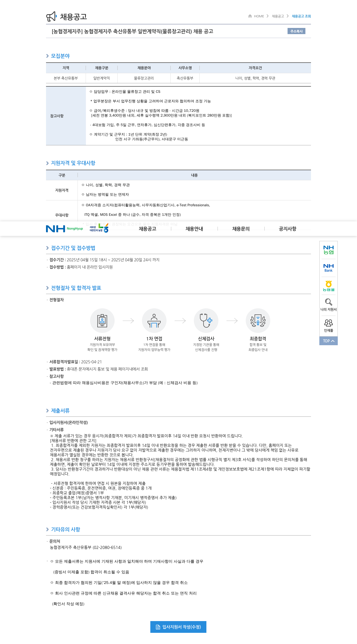The width and height of the screenshot is (357, 644).
Task: Click the 지원자격 row label
Action: click(62, 190)
